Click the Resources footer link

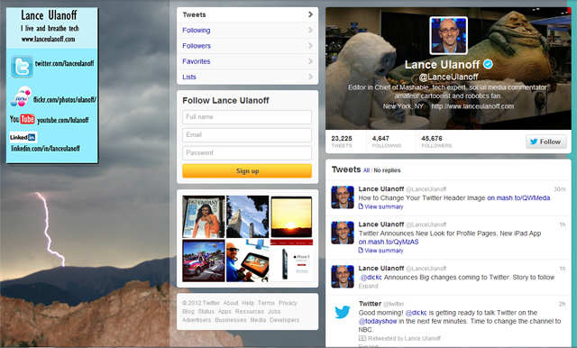coord(249,312)
